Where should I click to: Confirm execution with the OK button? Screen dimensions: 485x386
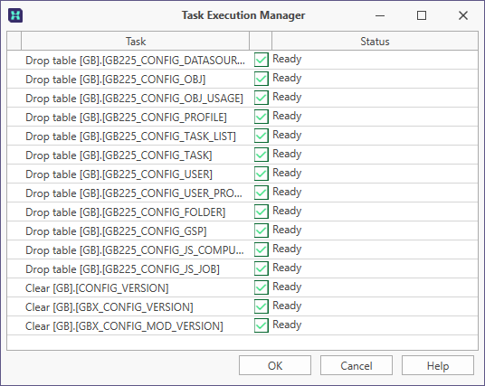[275, 365]
